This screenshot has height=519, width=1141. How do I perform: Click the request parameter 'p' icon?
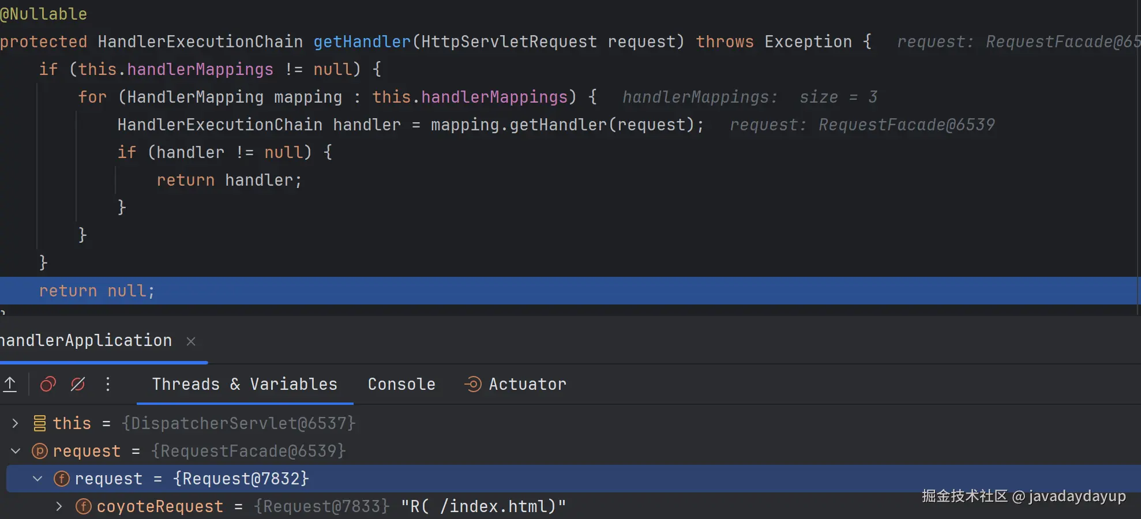coord(39,451)
